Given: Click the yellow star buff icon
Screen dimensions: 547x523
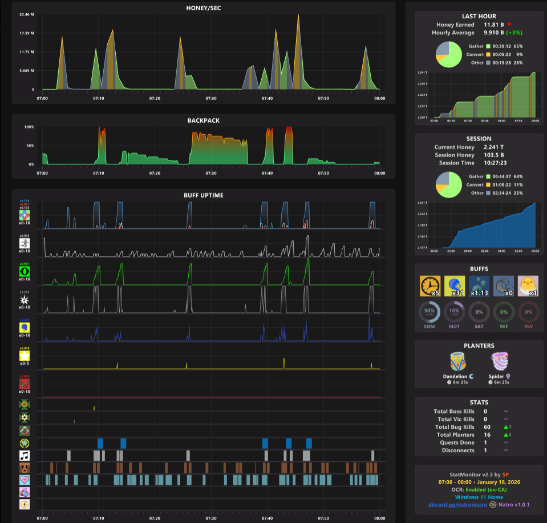Looking at the screenshot, I should click(25, 356).
